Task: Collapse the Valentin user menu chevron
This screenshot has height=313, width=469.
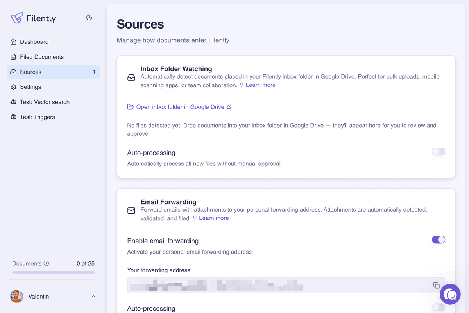Action: (x=93, y=296)
